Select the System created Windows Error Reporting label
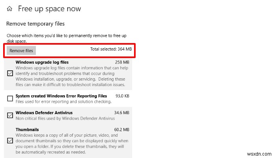This screenshot has height=158, width=276. pyautogui.click(x=61, y=96)
